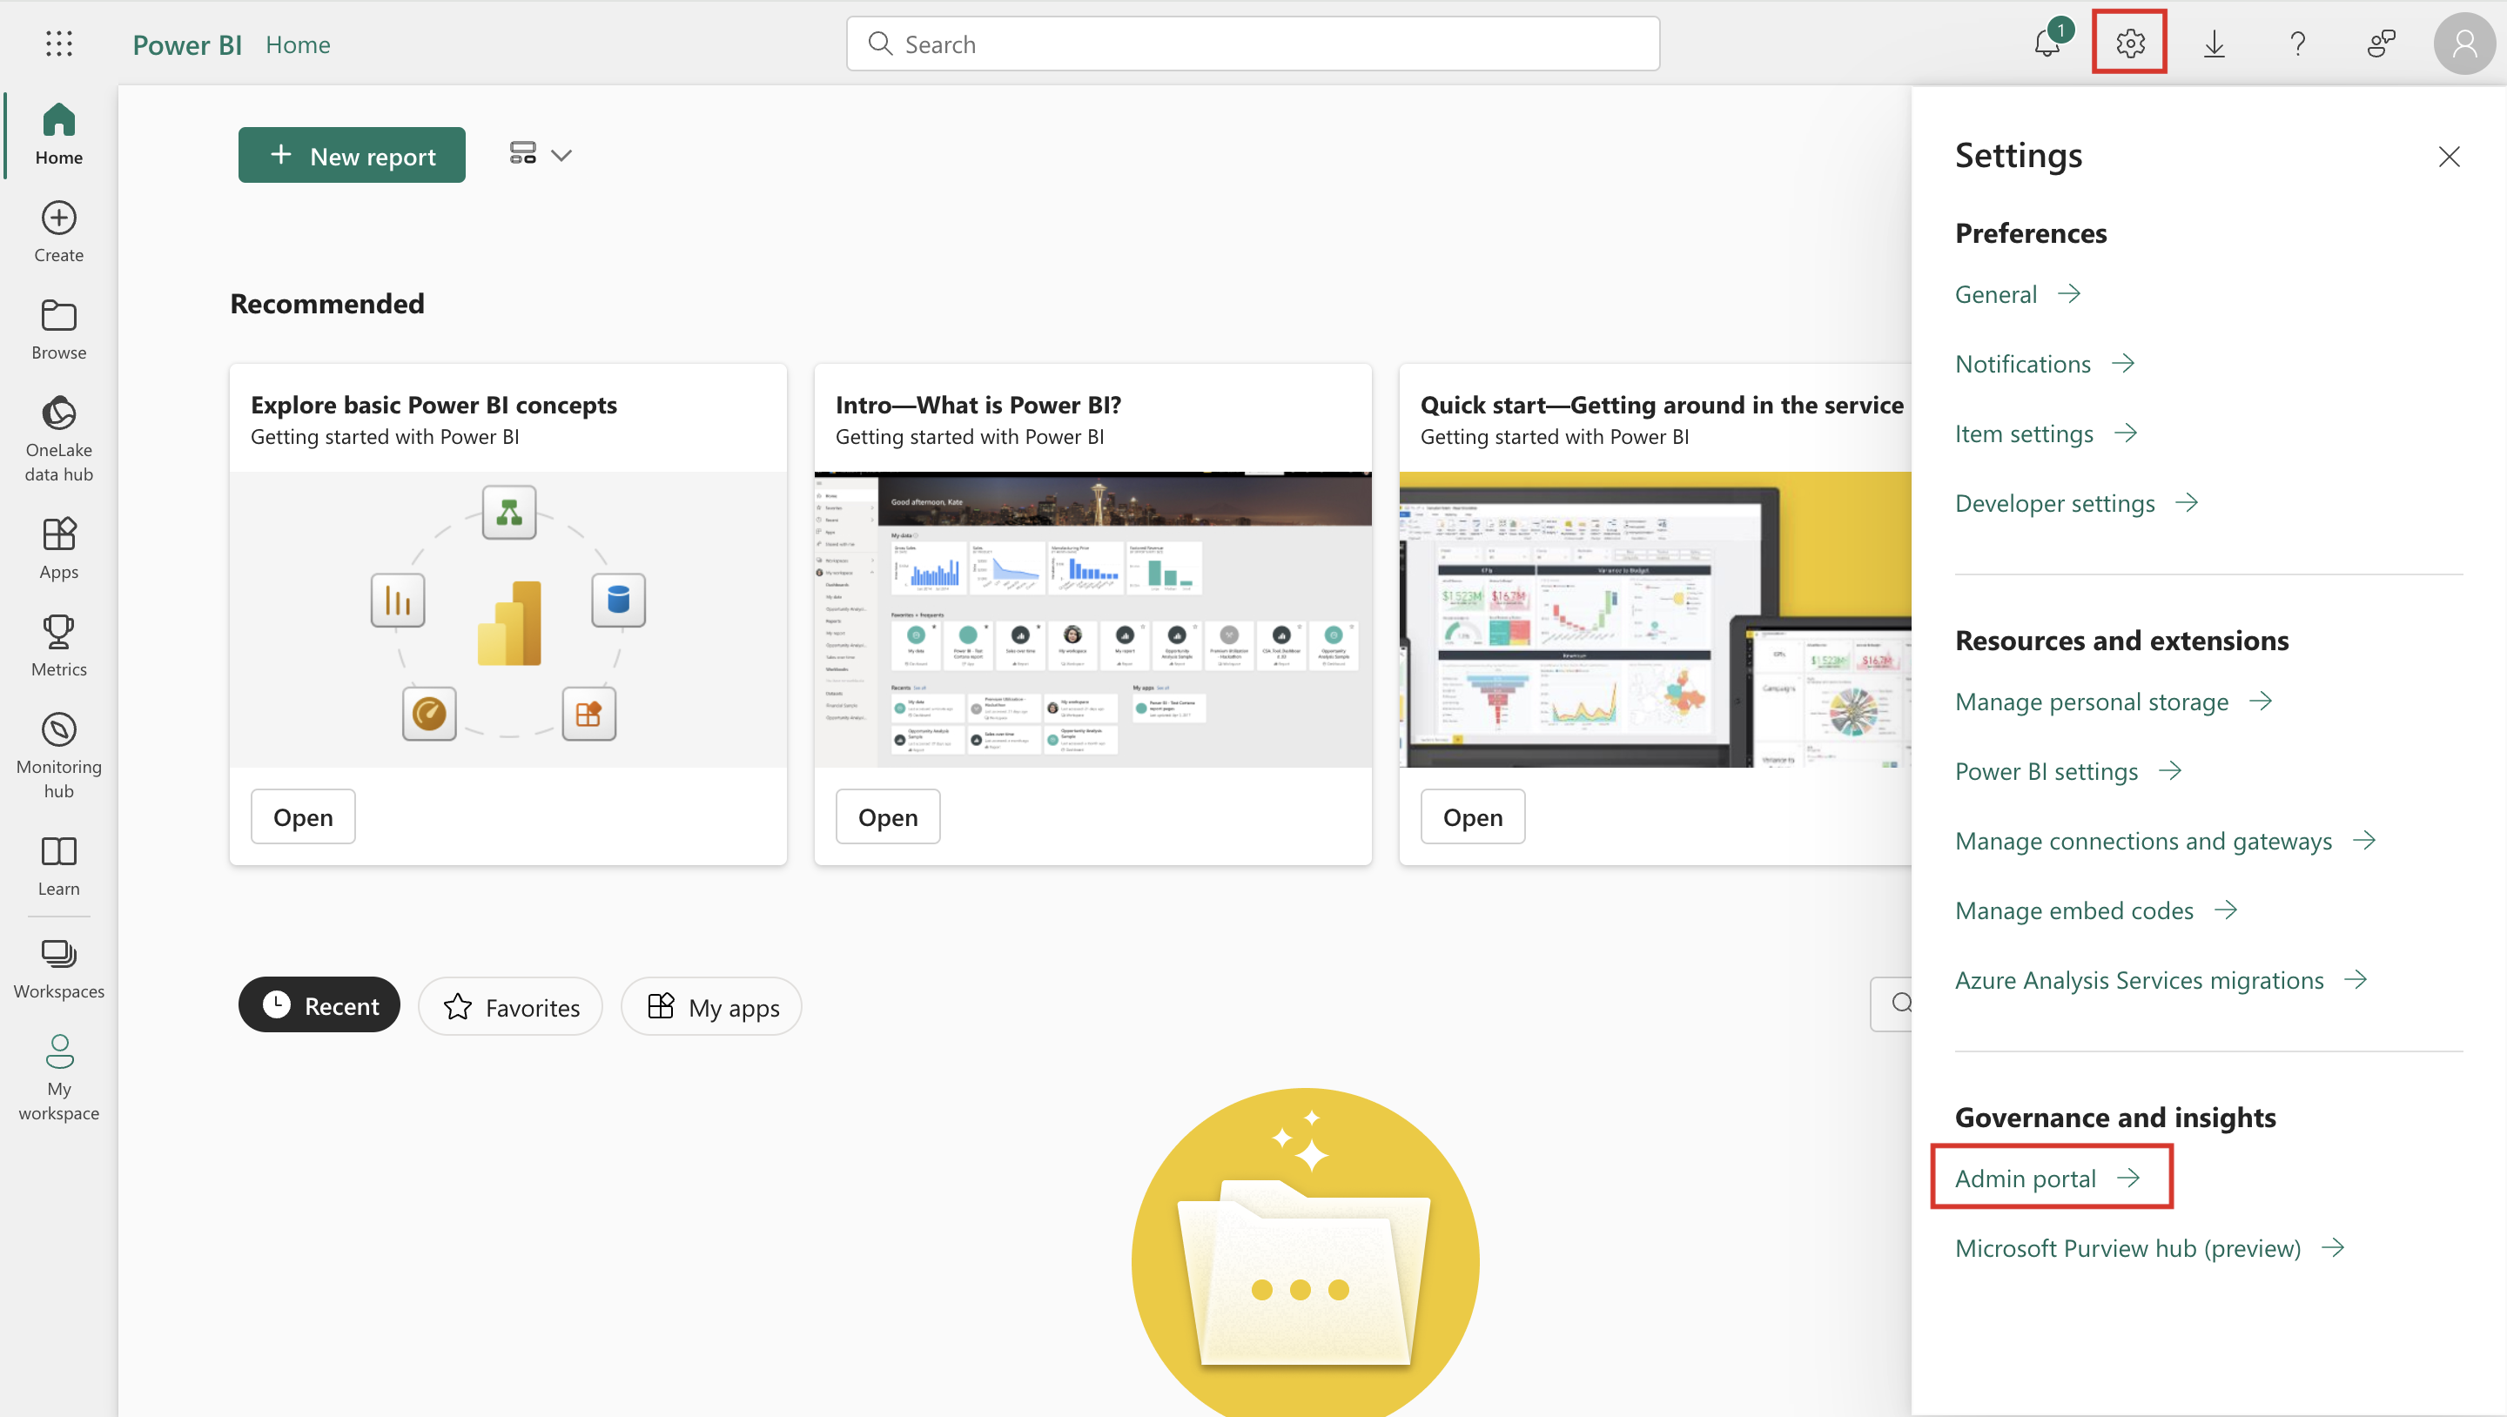Close the Settings pane
This screenshot has height=1417, width=2507.
pos(2449,157)
